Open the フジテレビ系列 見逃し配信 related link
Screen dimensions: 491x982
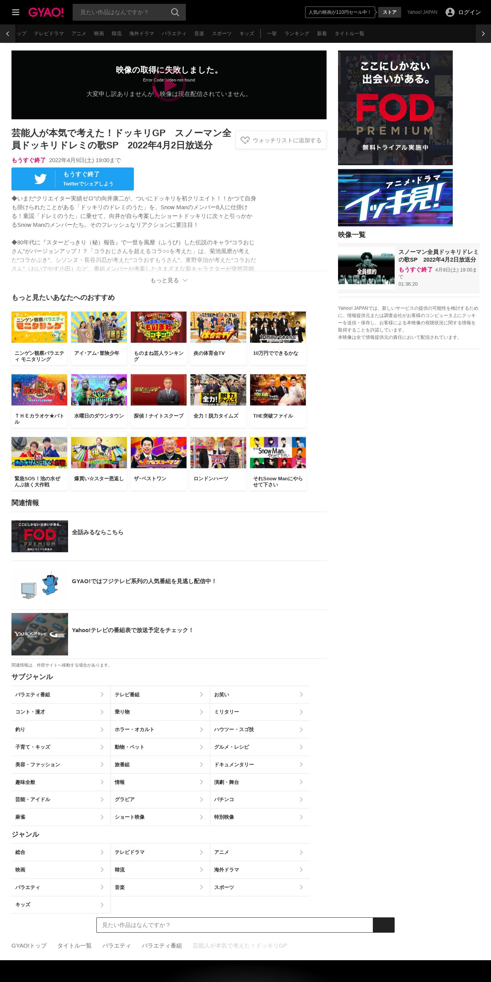pyautogui.click(x=169, y=585)
